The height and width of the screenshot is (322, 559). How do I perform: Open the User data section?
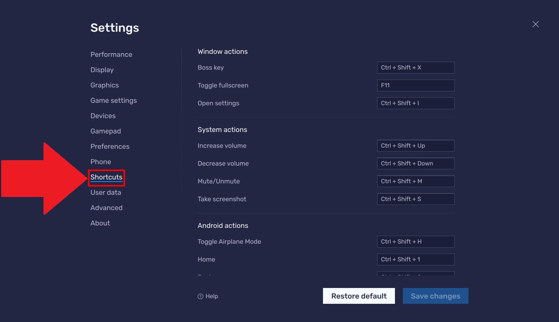tap(106, 192)
